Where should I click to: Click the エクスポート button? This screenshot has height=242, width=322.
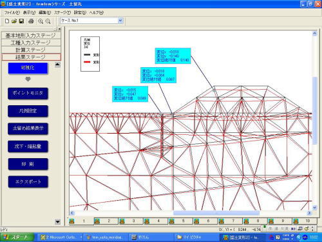[x=28, y=181]
